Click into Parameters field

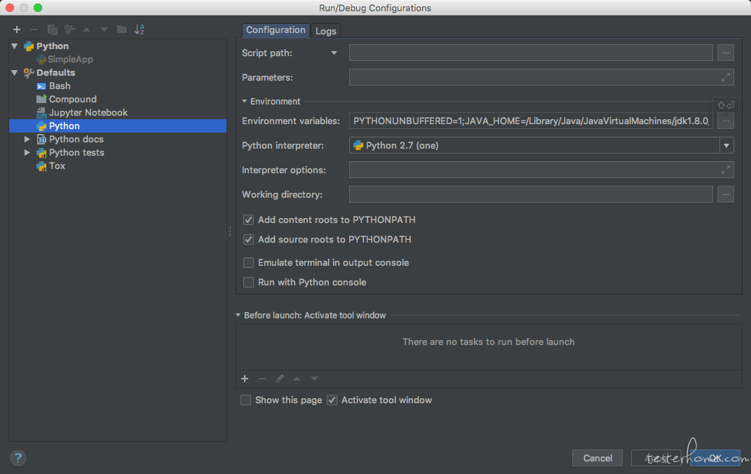(541, 77)
